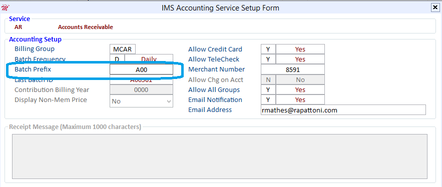Click the Allow All Groups Y field
This screenshot has height=187, width=442.
(x=268, y=90)
